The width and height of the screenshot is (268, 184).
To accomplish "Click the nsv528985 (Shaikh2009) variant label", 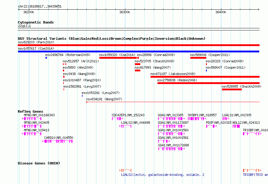I will click(242, 86).
